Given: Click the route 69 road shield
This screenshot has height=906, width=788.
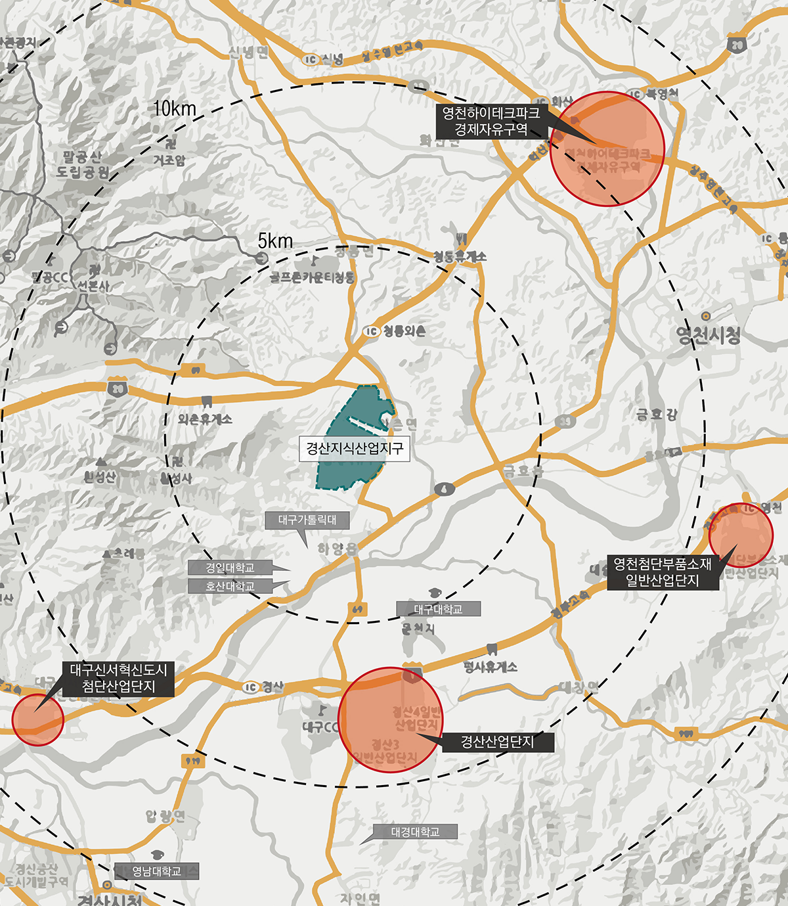Looking at the screenshot, I should pyautogui.click(x=358, y=609).
